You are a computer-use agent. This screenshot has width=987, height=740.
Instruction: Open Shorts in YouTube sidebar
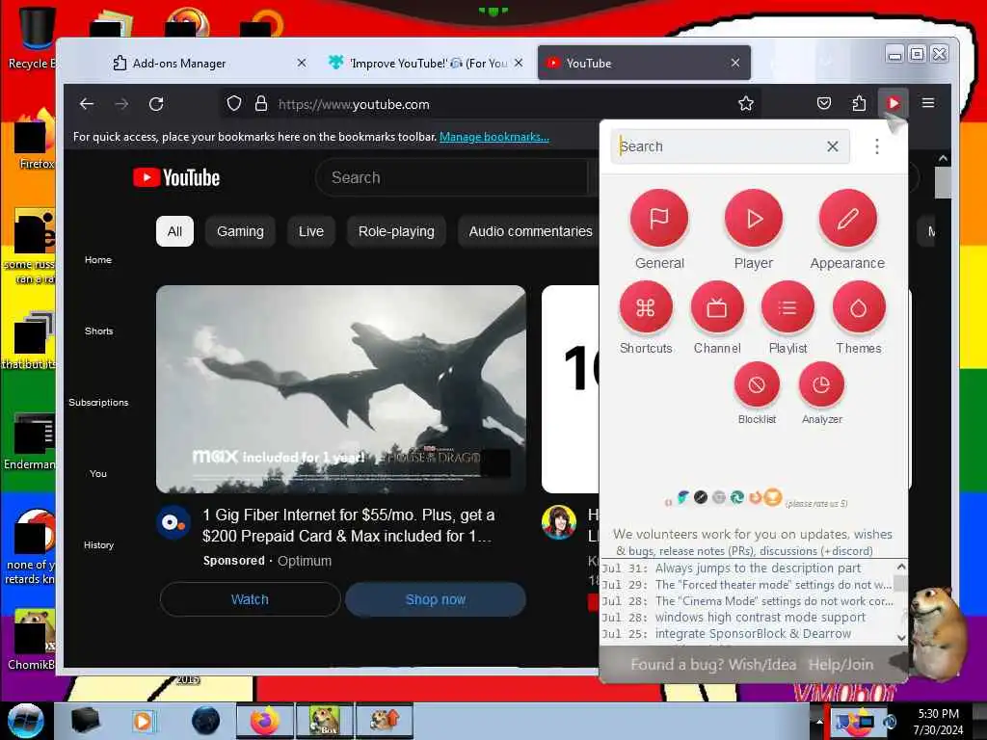coord(98,330)
